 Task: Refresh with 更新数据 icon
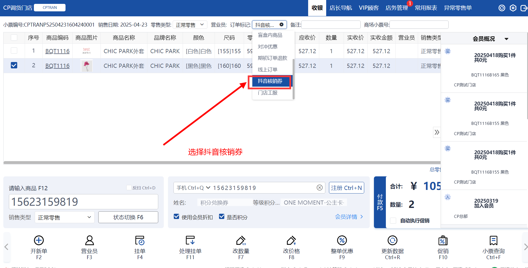click(392, 240)
